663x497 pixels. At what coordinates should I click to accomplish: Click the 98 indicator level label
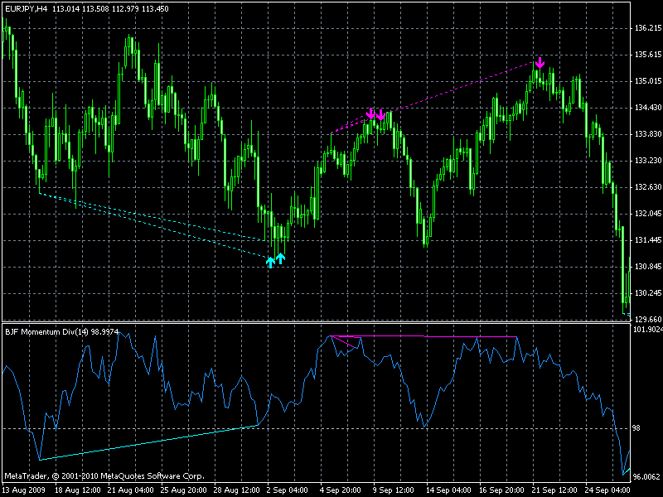(x=636, y=428)
